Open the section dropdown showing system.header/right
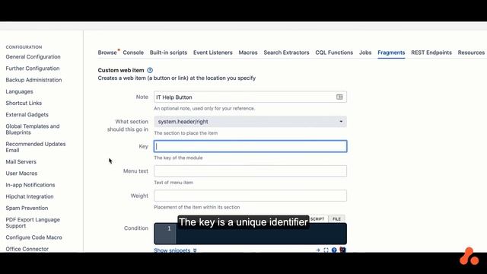Image resolution: width=487 pixels, height=274 pixels. click(x=250, y=122)
